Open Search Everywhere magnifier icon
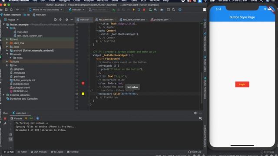The width and height of the screenshot is (278, 156). [173, 10]
